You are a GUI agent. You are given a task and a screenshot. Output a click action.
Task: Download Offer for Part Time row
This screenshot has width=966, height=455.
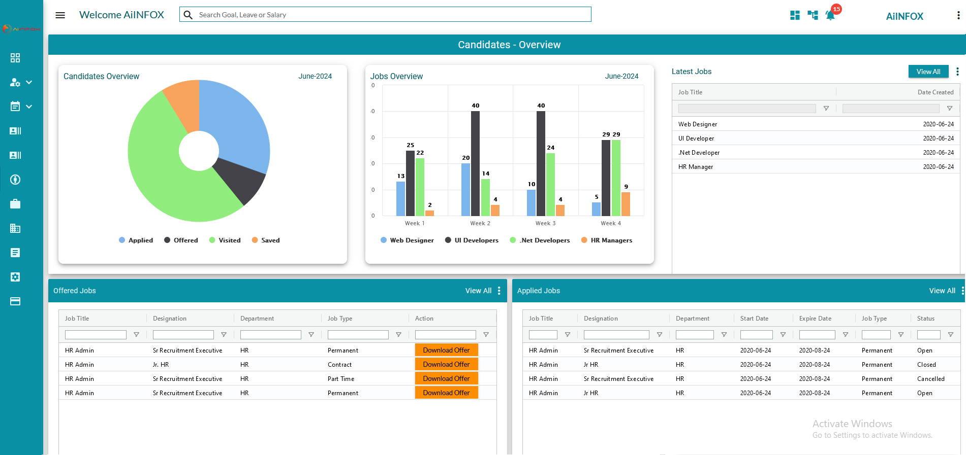coord(447,378)
